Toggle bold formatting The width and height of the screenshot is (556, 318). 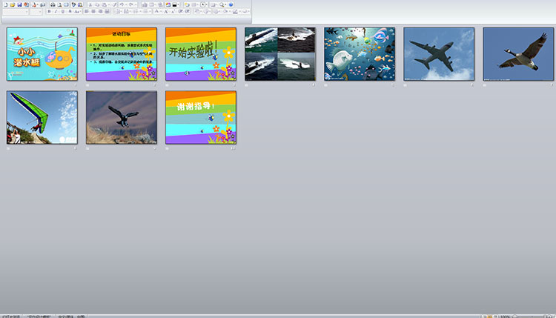click(x=49, y=11)
